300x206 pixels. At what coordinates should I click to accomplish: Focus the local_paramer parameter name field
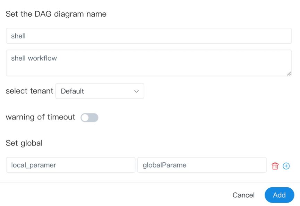pyautogui.click(x=70, y=165)
